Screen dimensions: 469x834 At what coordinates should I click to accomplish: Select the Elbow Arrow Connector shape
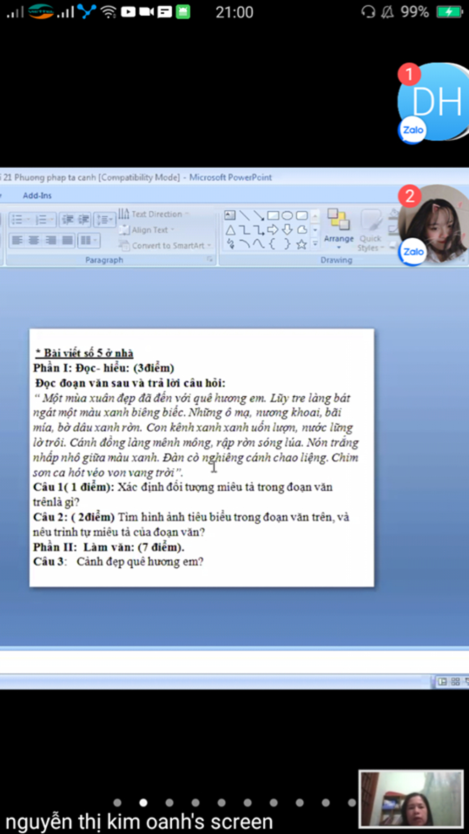click(x=259, y=230)
